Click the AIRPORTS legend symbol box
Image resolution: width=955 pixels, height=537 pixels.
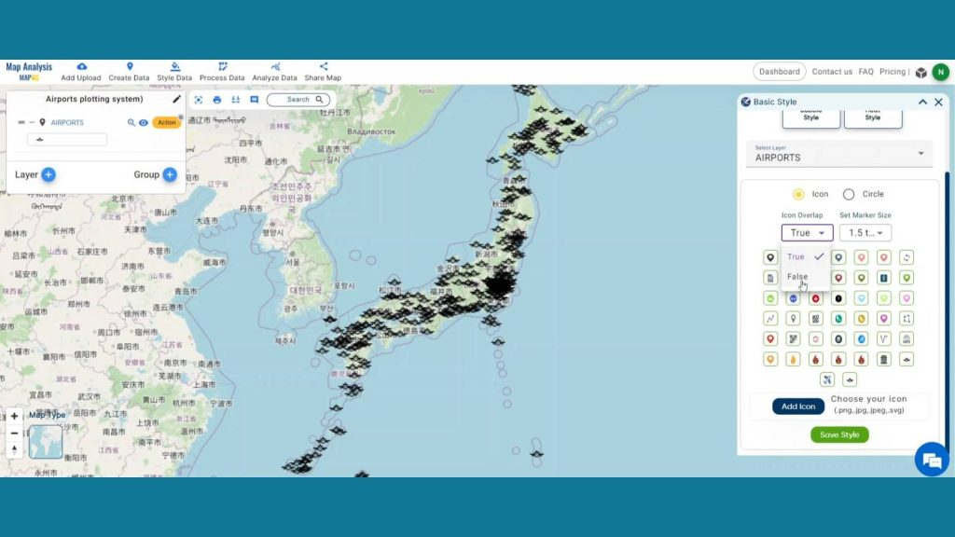tap(67, 140)
